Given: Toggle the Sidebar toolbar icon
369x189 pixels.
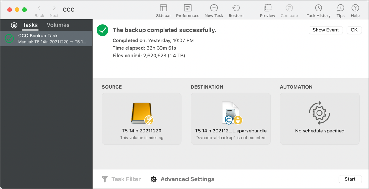Looking at the screenshot, I should pos(163,8).
